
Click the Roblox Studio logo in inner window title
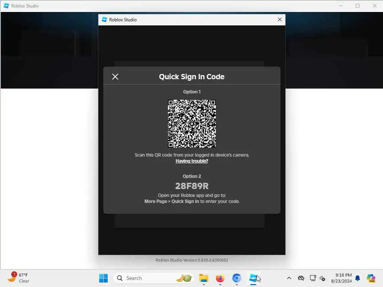click(104, 19)
